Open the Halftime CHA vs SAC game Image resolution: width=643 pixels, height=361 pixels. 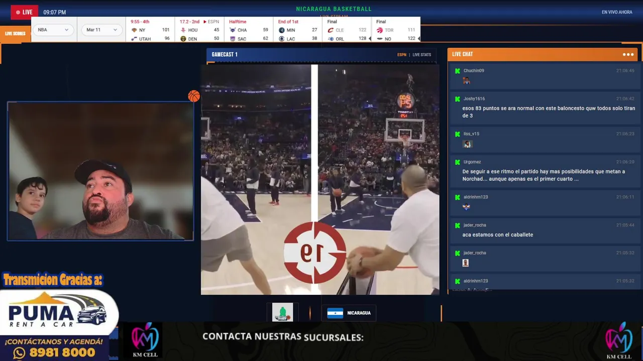[238, 22]
